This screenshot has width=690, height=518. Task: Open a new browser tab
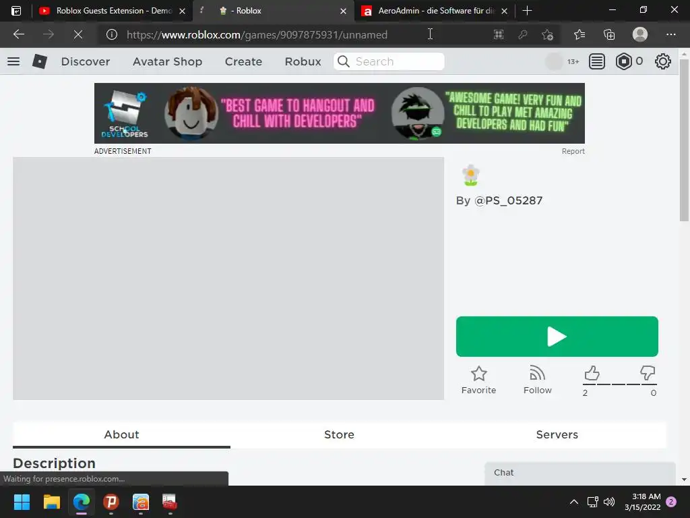527,11
